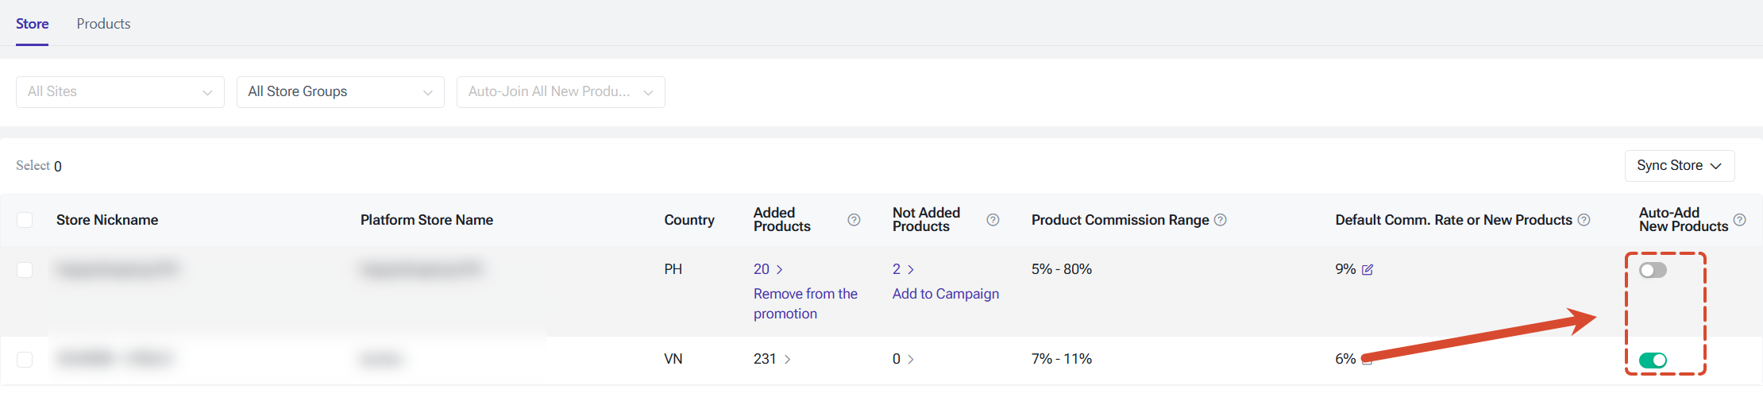Expand the All Store Groups dropdown
This screenshot has height=401, width=1763.
click(341, 92)
